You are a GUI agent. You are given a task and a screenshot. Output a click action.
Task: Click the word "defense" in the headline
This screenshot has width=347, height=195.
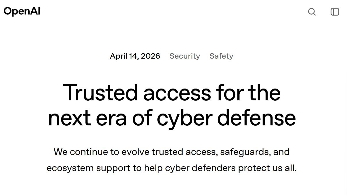[x=256, y=118]
